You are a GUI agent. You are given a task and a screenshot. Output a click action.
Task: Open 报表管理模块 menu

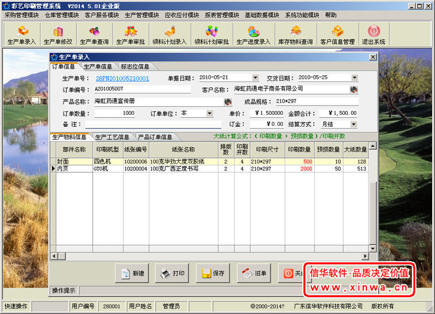(222, 15)
